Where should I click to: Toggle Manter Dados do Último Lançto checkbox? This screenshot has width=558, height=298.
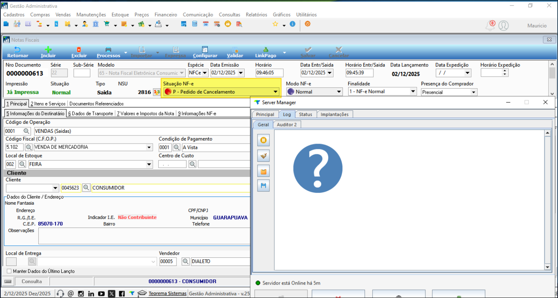(10, 271)
